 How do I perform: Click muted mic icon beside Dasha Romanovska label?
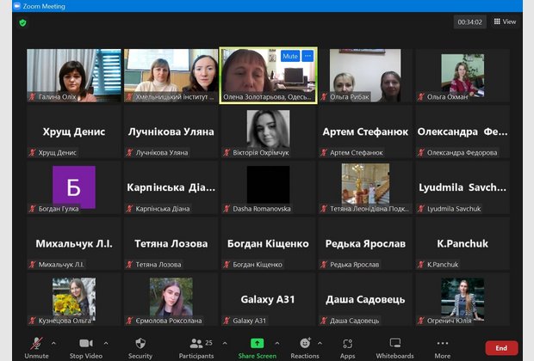point(227,209)
